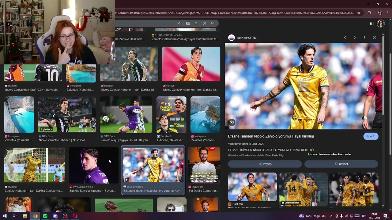The width and height of the screenshot is (392, 220).
Task: Open the Daha Fazla Bilgi link
Action: point(275,156)
